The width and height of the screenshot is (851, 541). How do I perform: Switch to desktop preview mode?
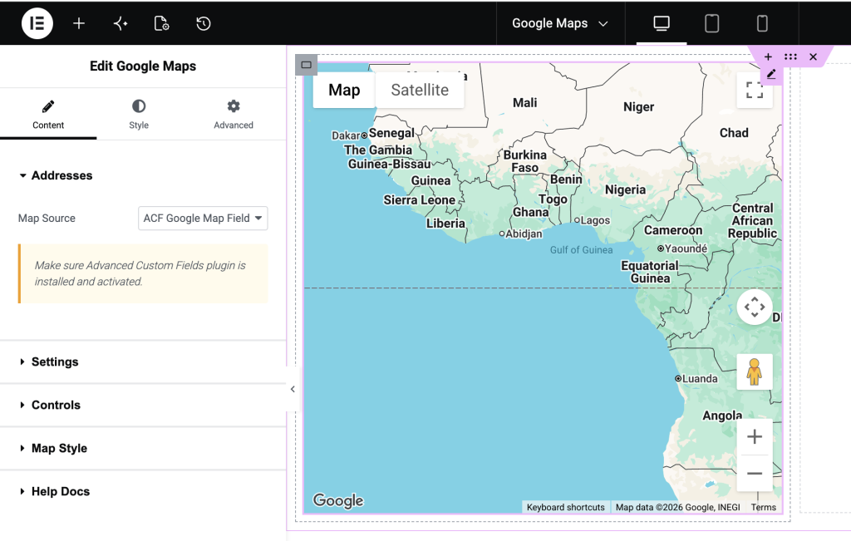click(661, 23)
